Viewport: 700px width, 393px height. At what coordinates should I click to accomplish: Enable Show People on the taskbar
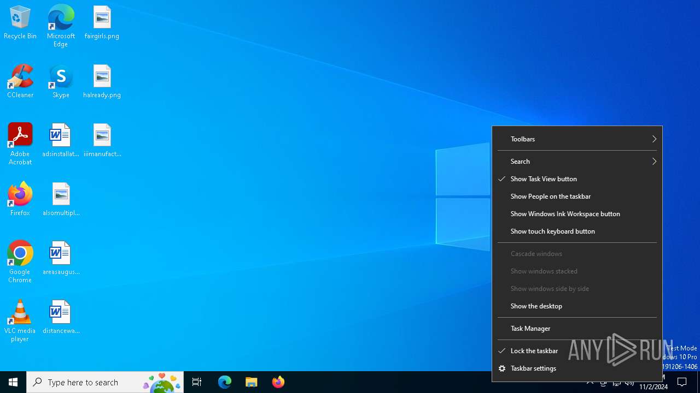(x=577, y=196)
